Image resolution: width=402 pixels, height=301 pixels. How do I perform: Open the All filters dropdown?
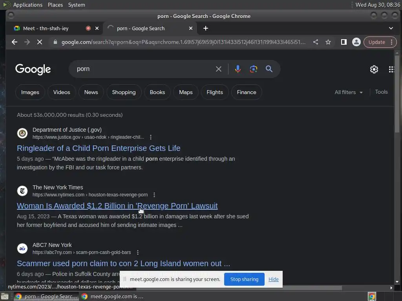[x=349, y=92]
